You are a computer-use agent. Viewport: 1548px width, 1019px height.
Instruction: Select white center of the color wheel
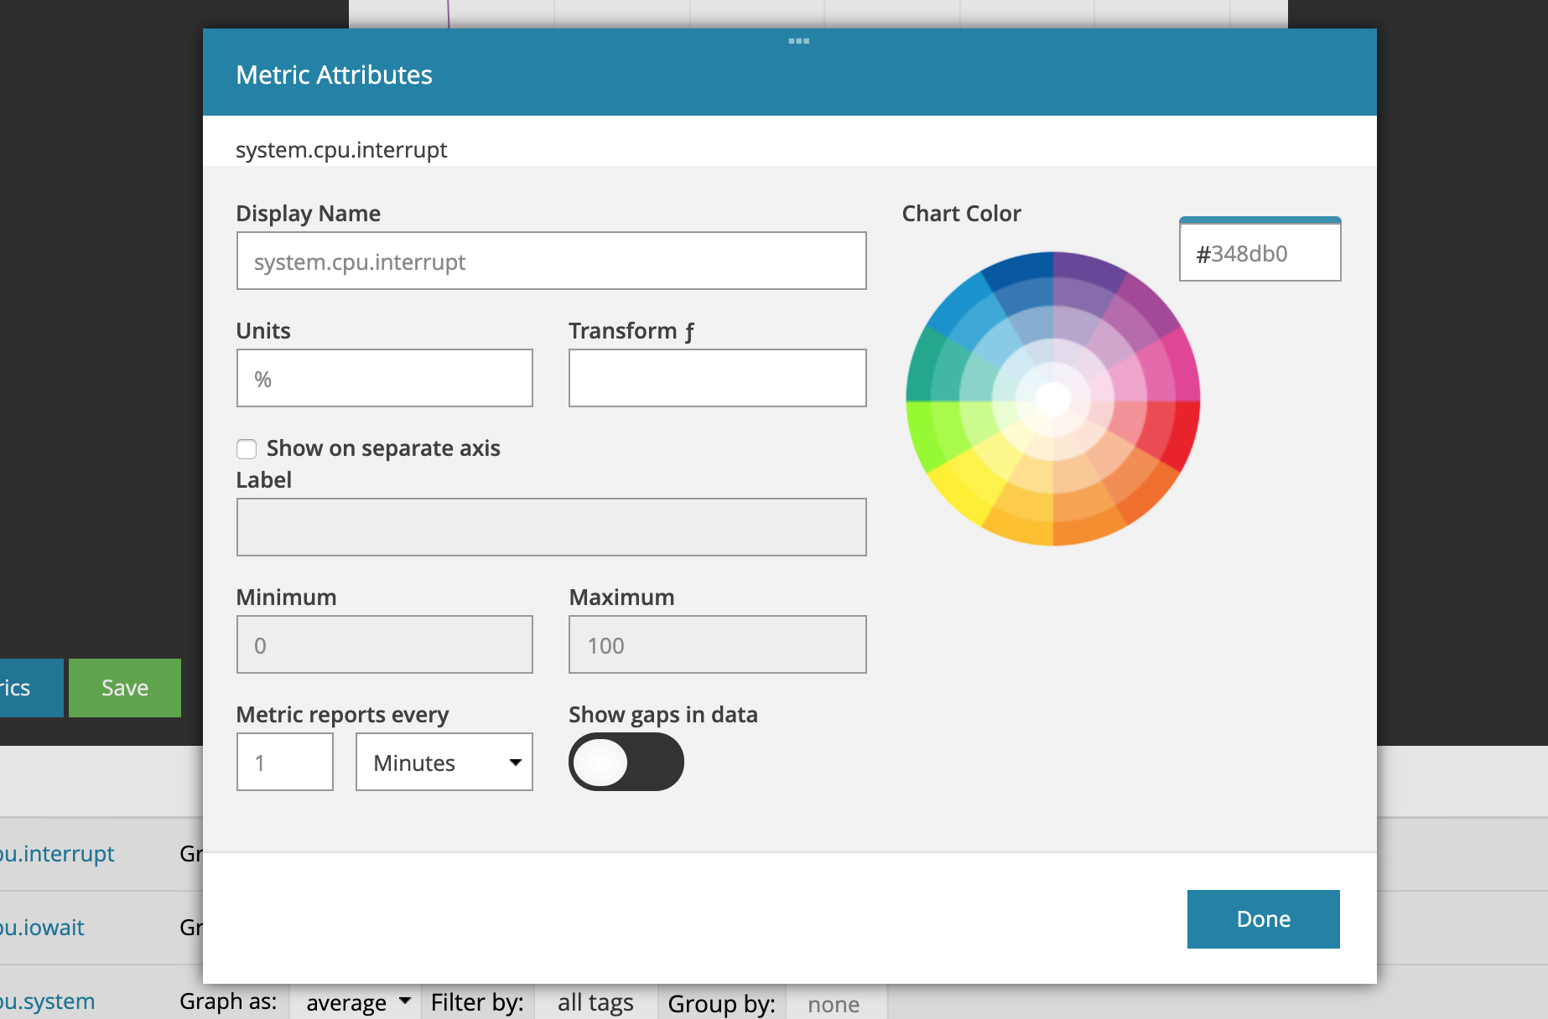point(1053,399)
